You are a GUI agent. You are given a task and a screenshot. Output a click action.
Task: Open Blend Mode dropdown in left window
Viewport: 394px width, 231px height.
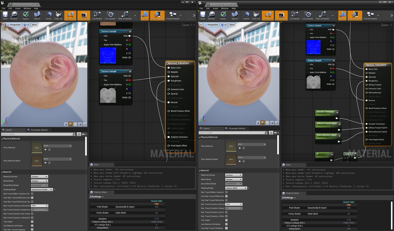[x=39, y=181]
